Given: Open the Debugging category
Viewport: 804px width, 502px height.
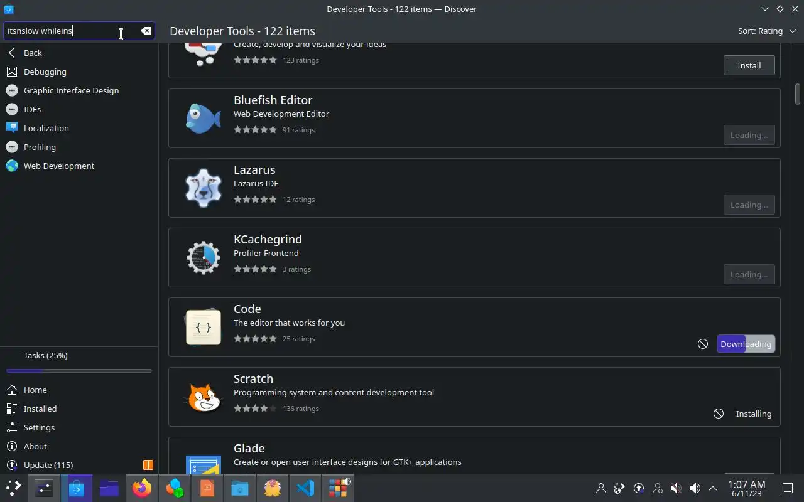Looking at the screenshot, I should pos(79,72).
